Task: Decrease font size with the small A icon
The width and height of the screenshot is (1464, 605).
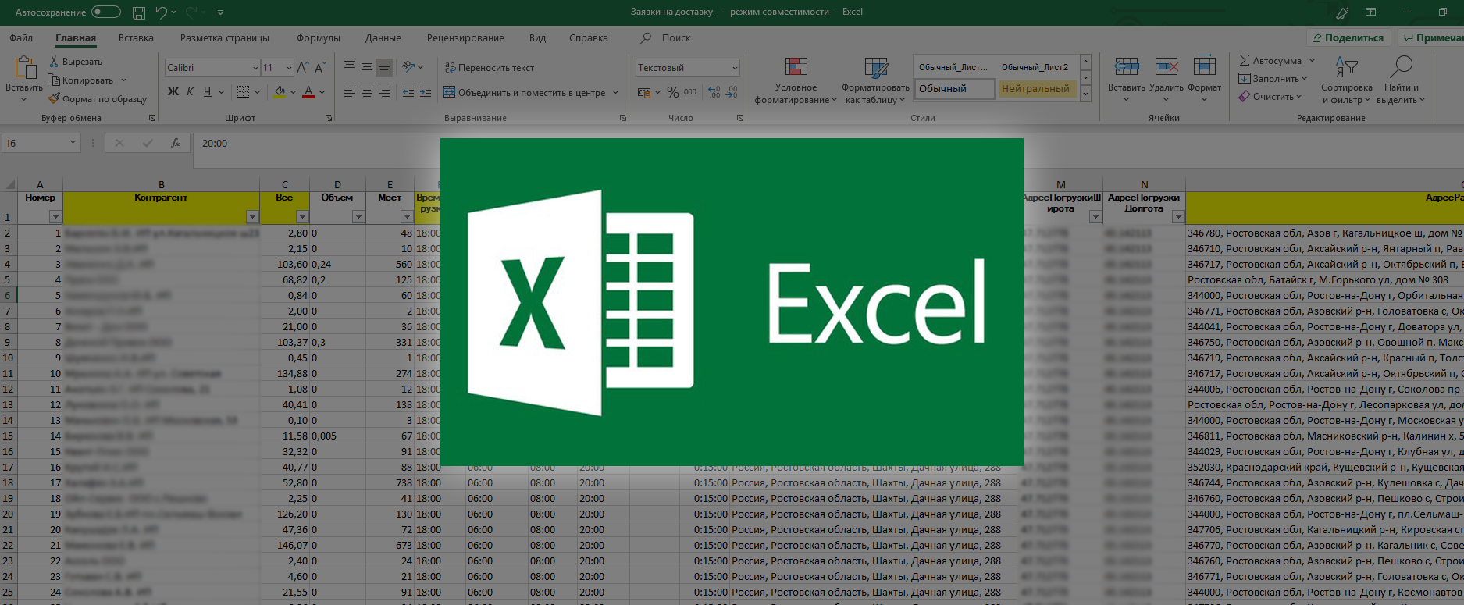Action: point(319,68)
